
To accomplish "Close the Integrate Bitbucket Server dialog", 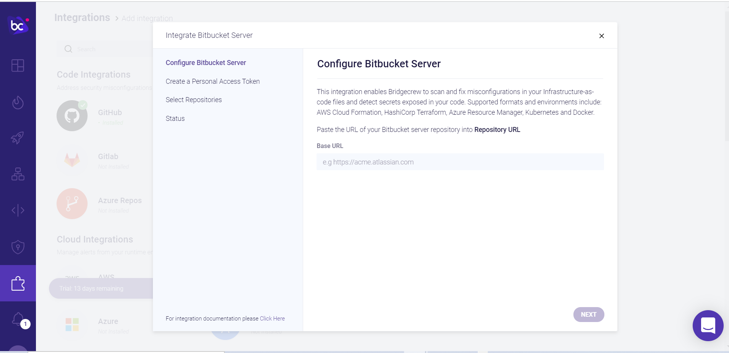I will [x=602, y=36].
